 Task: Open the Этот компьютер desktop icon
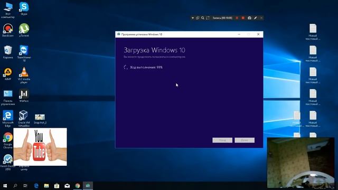(x=8, y=11)
